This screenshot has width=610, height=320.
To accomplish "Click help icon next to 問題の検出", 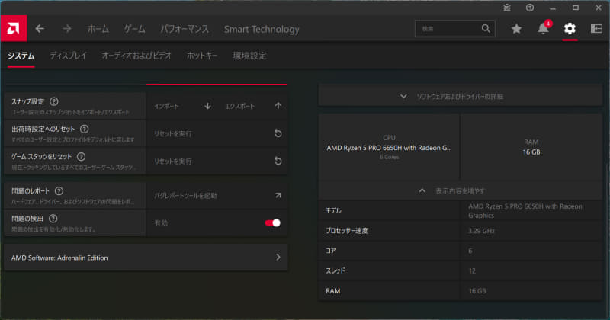I will [53, 219].
